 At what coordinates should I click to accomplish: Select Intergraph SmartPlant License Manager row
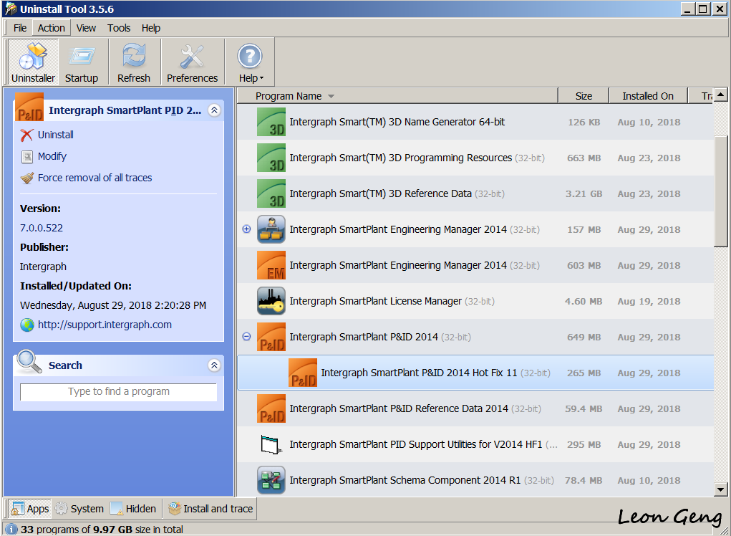[475, 302]
